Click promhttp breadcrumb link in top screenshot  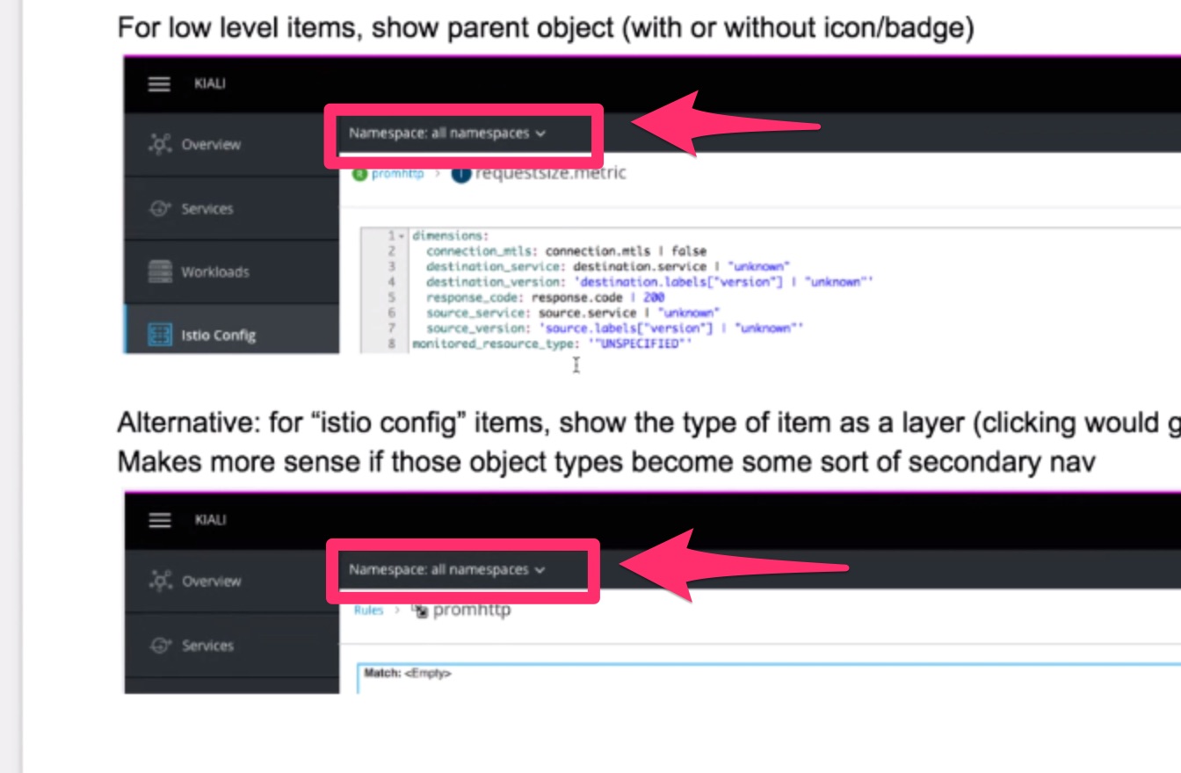pyautogui.click(x=397, y=174)
